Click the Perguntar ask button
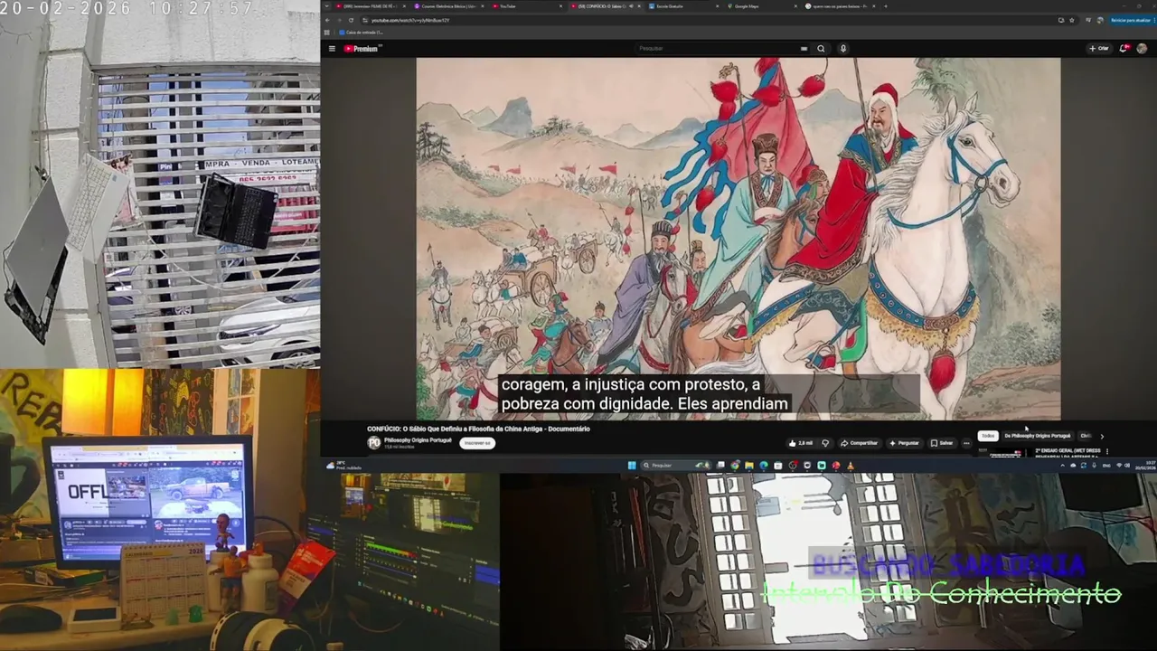This screenshot has width=1157, height=651. (904, 443)
